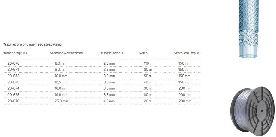Viewport: 276px width, 137px height.
Task: Click the braided hose product image
Action: pos(248,29)
